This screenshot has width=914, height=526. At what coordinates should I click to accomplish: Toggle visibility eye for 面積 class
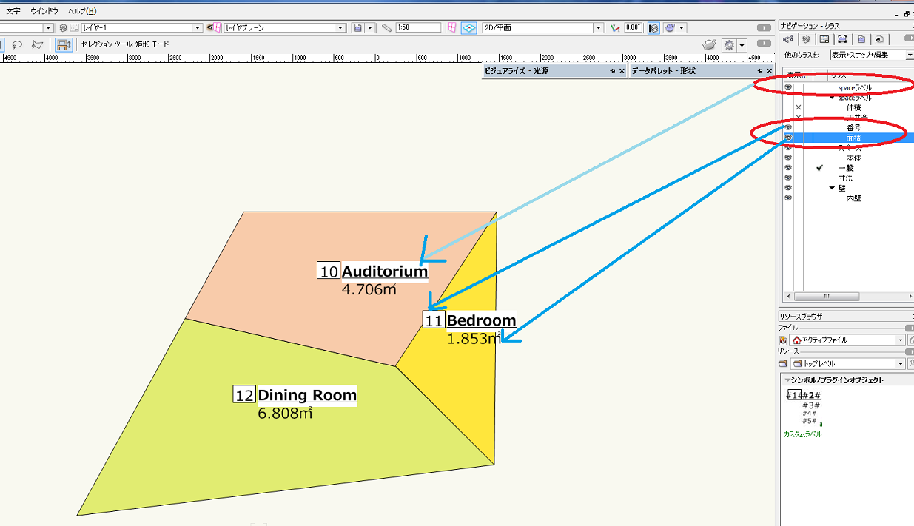coord(788,138)
